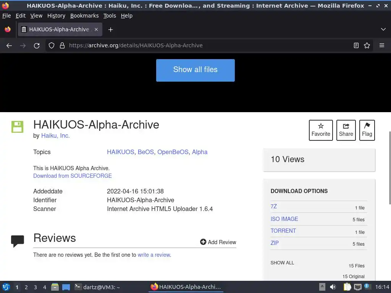
Task: Open the Edit menu
Action: pos(21,16)
